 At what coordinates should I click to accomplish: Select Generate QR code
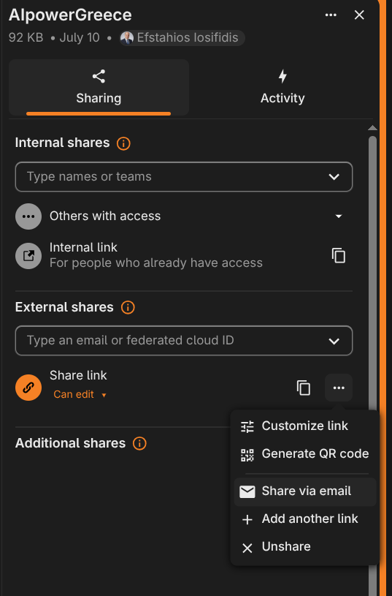305,454
